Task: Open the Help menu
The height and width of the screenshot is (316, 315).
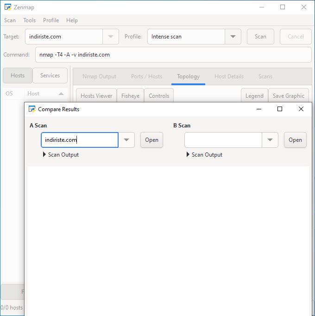Action: click(x=72, y=20)
